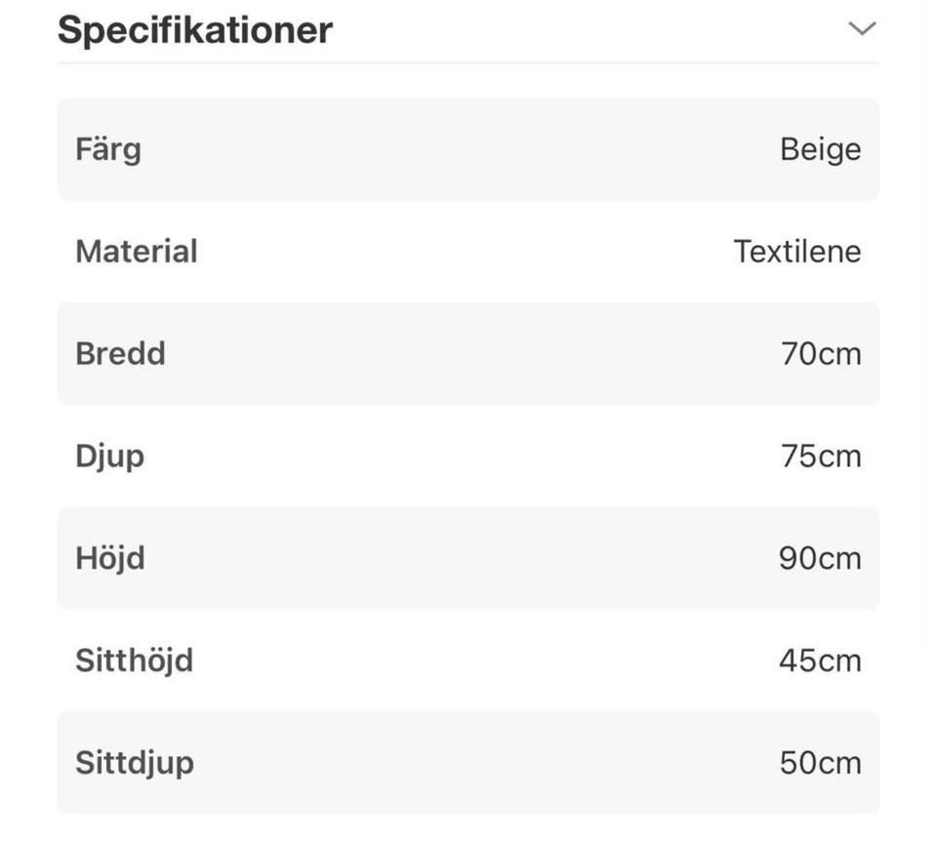Select the 70cm width value

click(821, 353)
